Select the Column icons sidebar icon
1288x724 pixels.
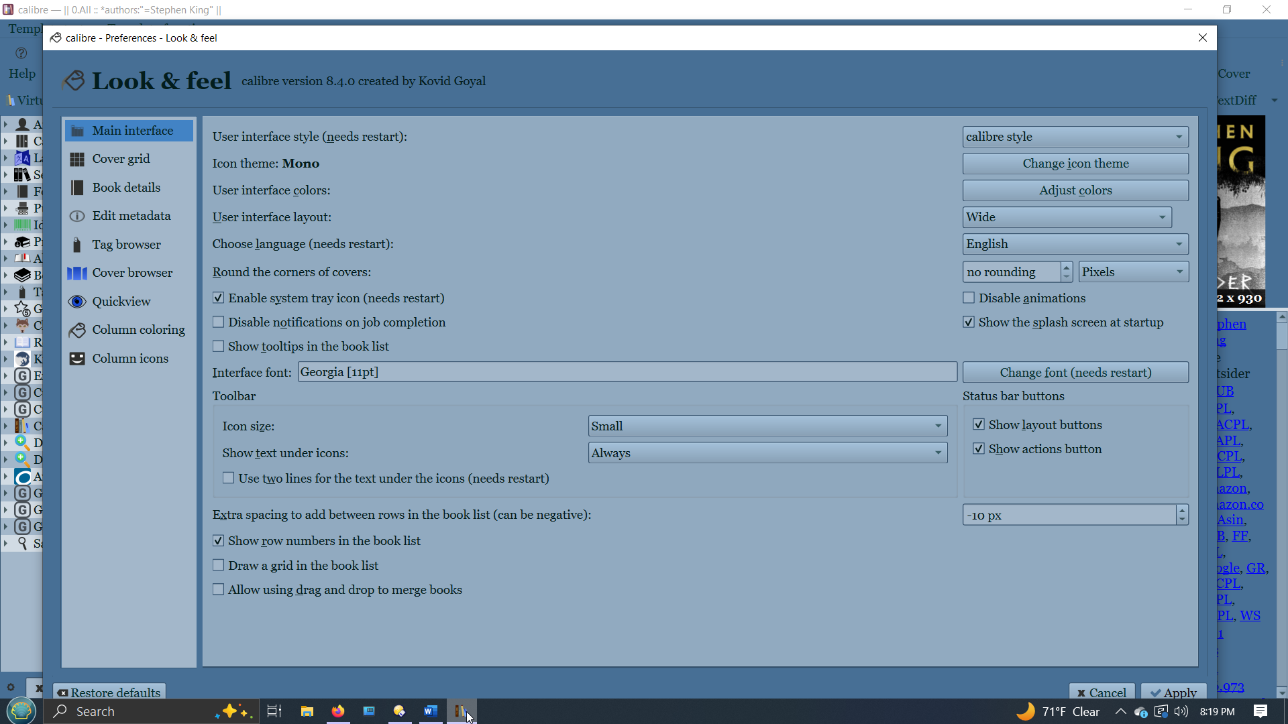[77, 359]
